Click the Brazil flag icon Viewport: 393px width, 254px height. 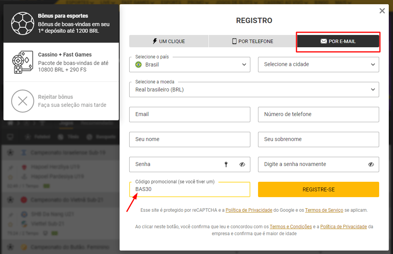[138, 65]
